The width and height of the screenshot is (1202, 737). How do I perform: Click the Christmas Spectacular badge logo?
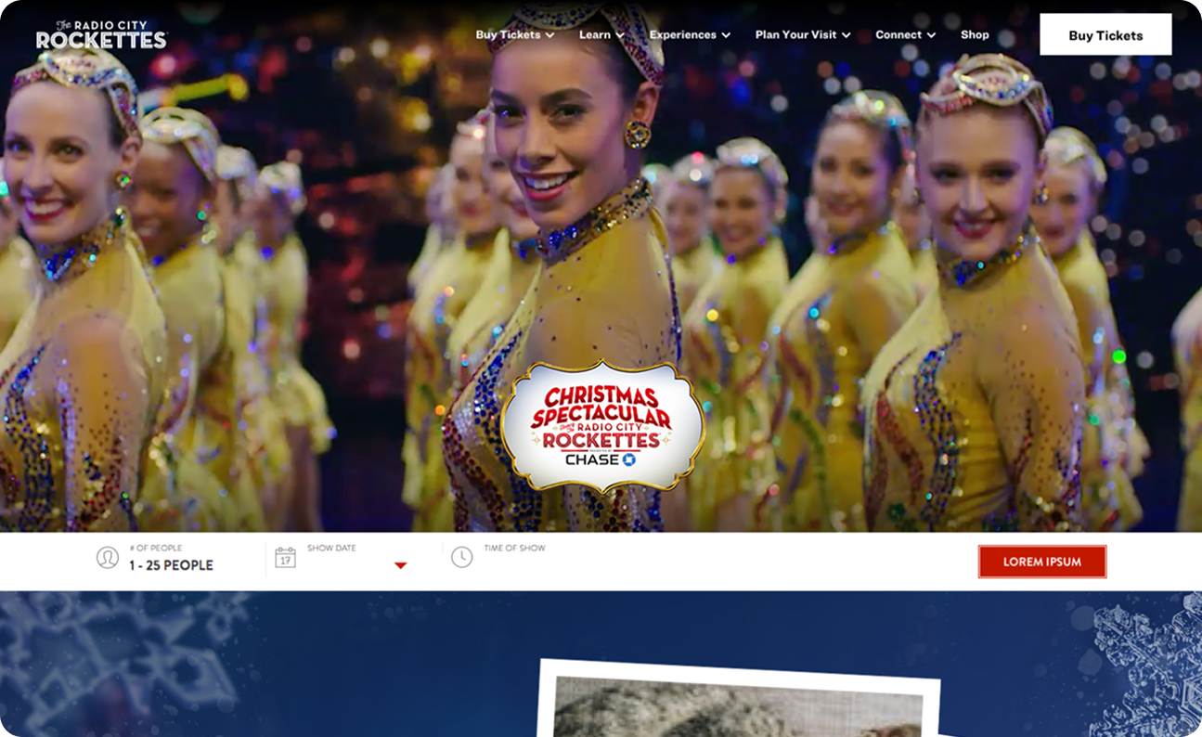coord(602,426)
